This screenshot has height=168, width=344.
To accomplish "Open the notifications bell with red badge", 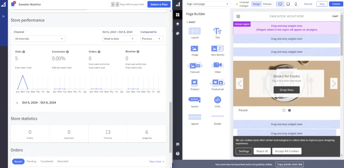I will pos(13,4).
